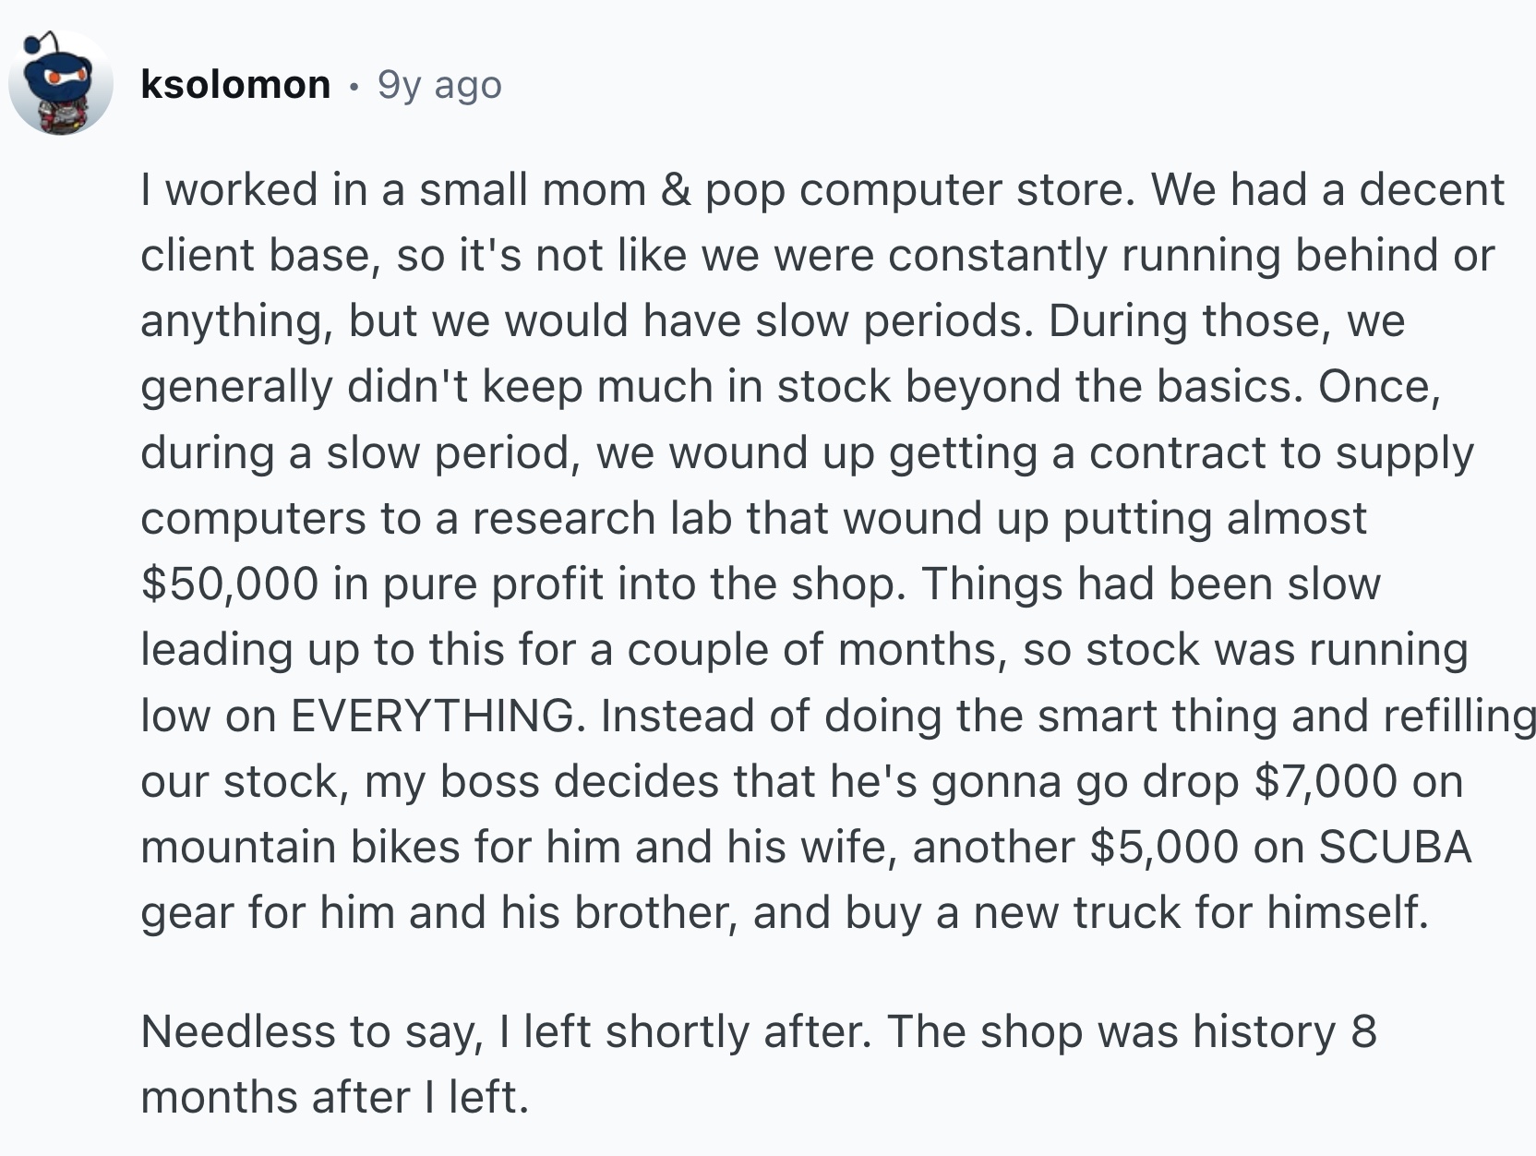Click the '$7,000' amount in the comment
The width and height of the screenshot is (1536, 1156).
1326,782
